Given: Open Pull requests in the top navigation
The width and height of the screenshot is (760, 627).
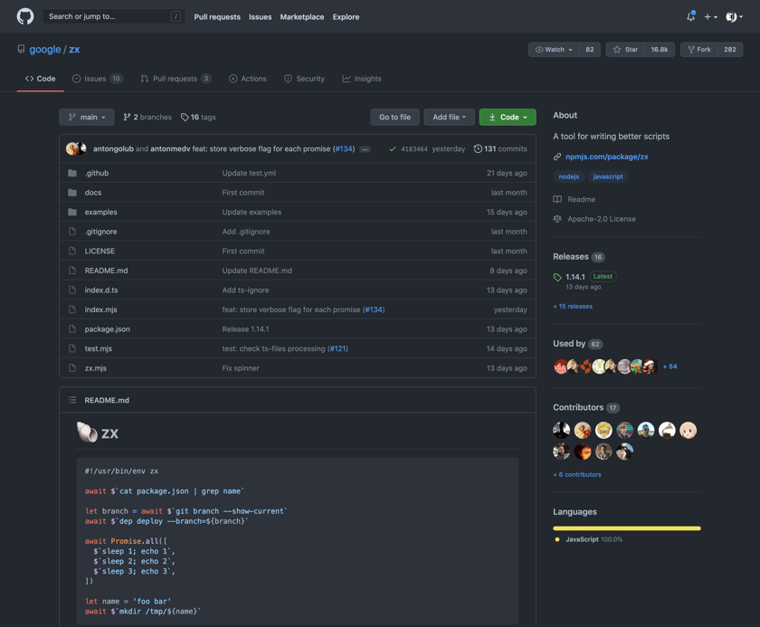Looking at the screenshot, I should click(217, 17).
